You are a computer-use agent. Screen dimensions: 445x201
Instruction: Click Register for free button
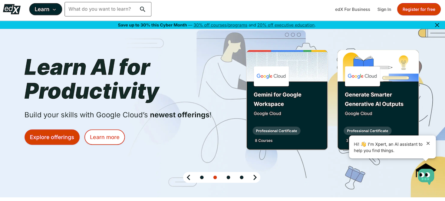(x=419, y=9)
